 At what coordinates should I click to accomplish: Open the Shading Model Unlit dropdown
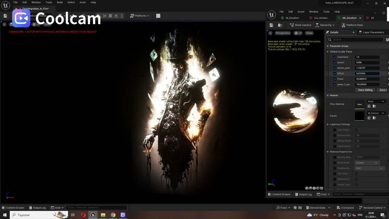click(369, 168)
